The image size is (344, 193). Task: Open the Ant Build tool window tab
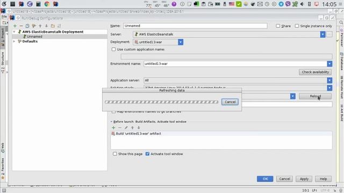pyautogui.click(x=342, y=113)
